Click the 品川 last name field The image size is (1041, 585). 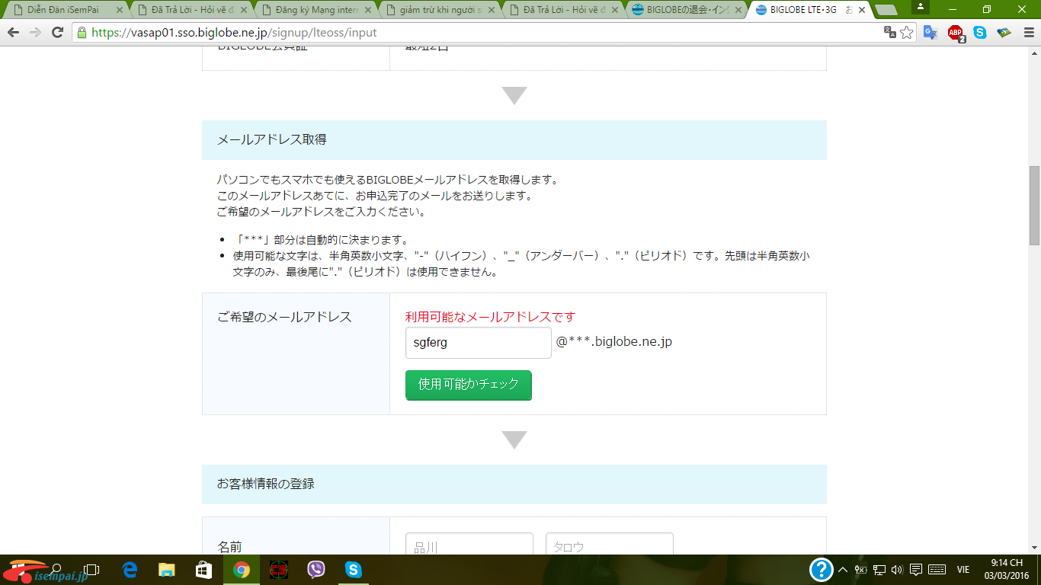[x=469, y=545]
